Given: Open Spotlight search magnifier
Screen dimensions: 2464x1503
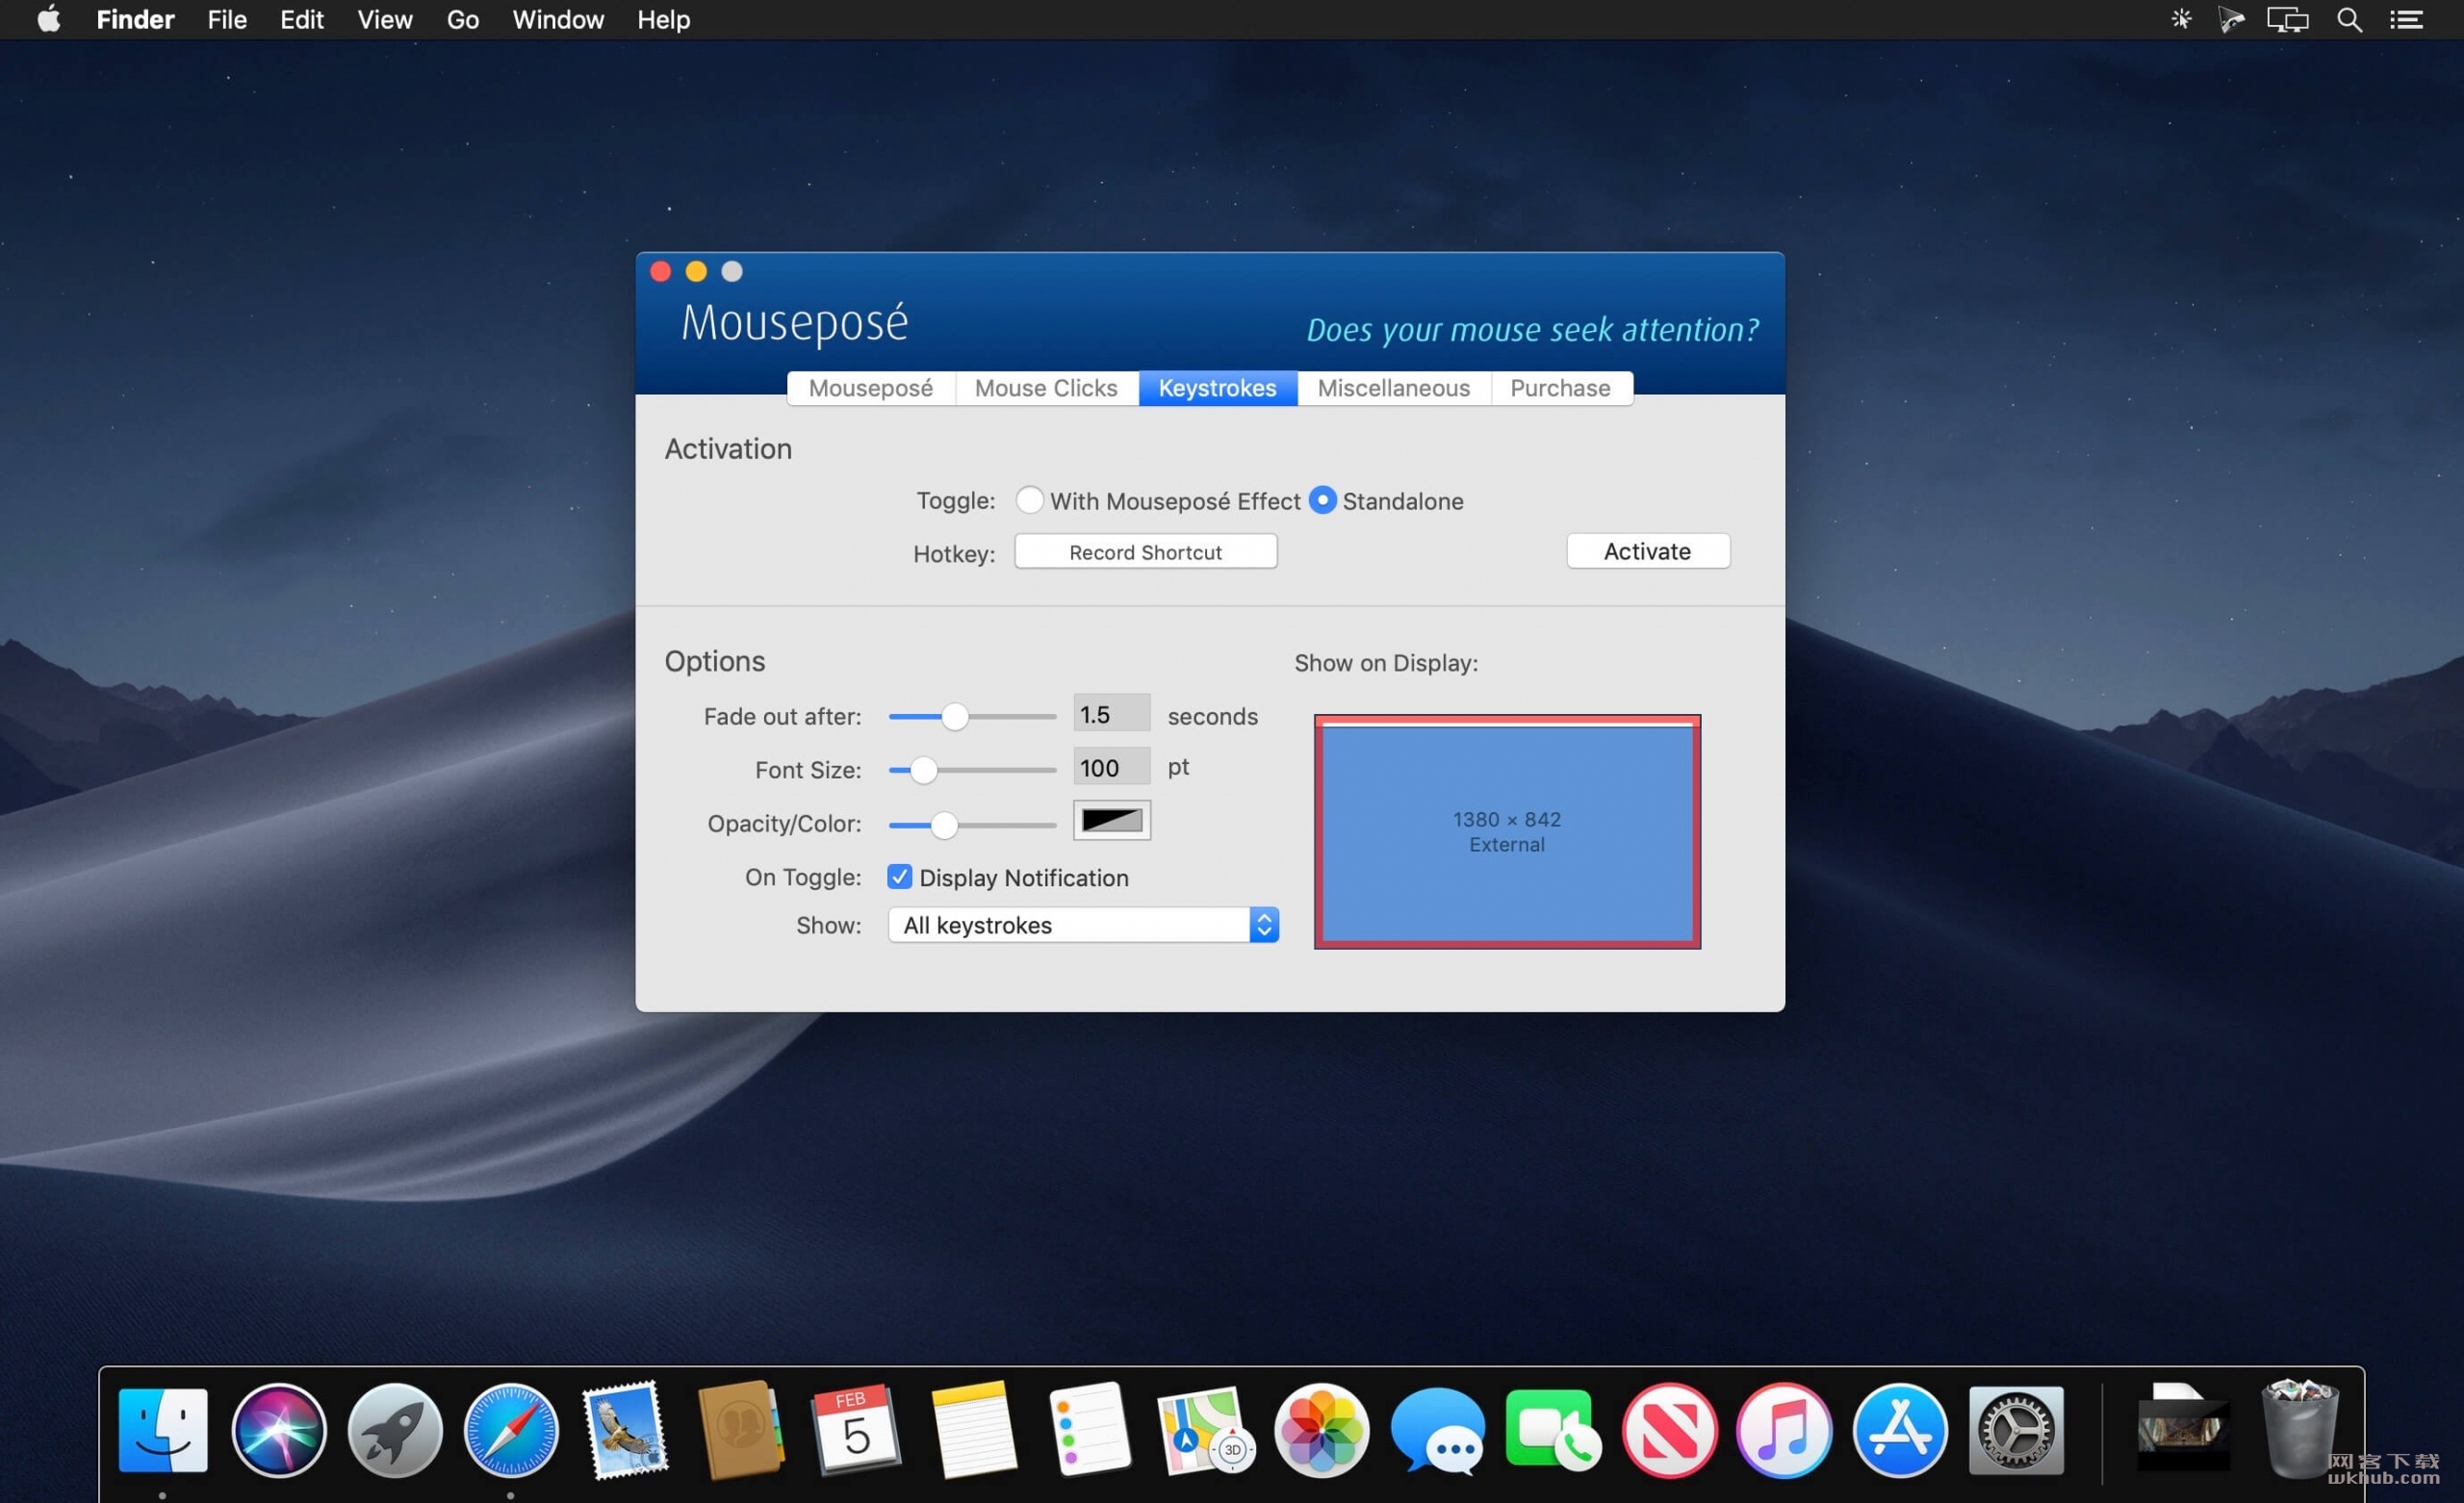Looking at the screenshot, I should [2349, 19].
